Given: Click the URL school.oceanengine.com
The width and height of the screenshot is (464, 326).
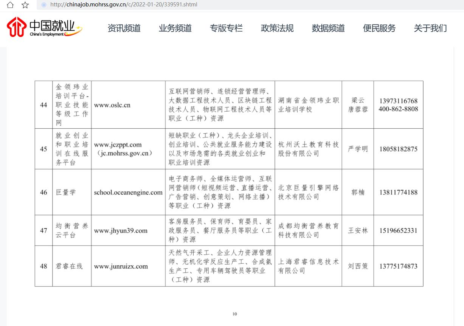Looking at the screenshot, I should click(128, 192).
